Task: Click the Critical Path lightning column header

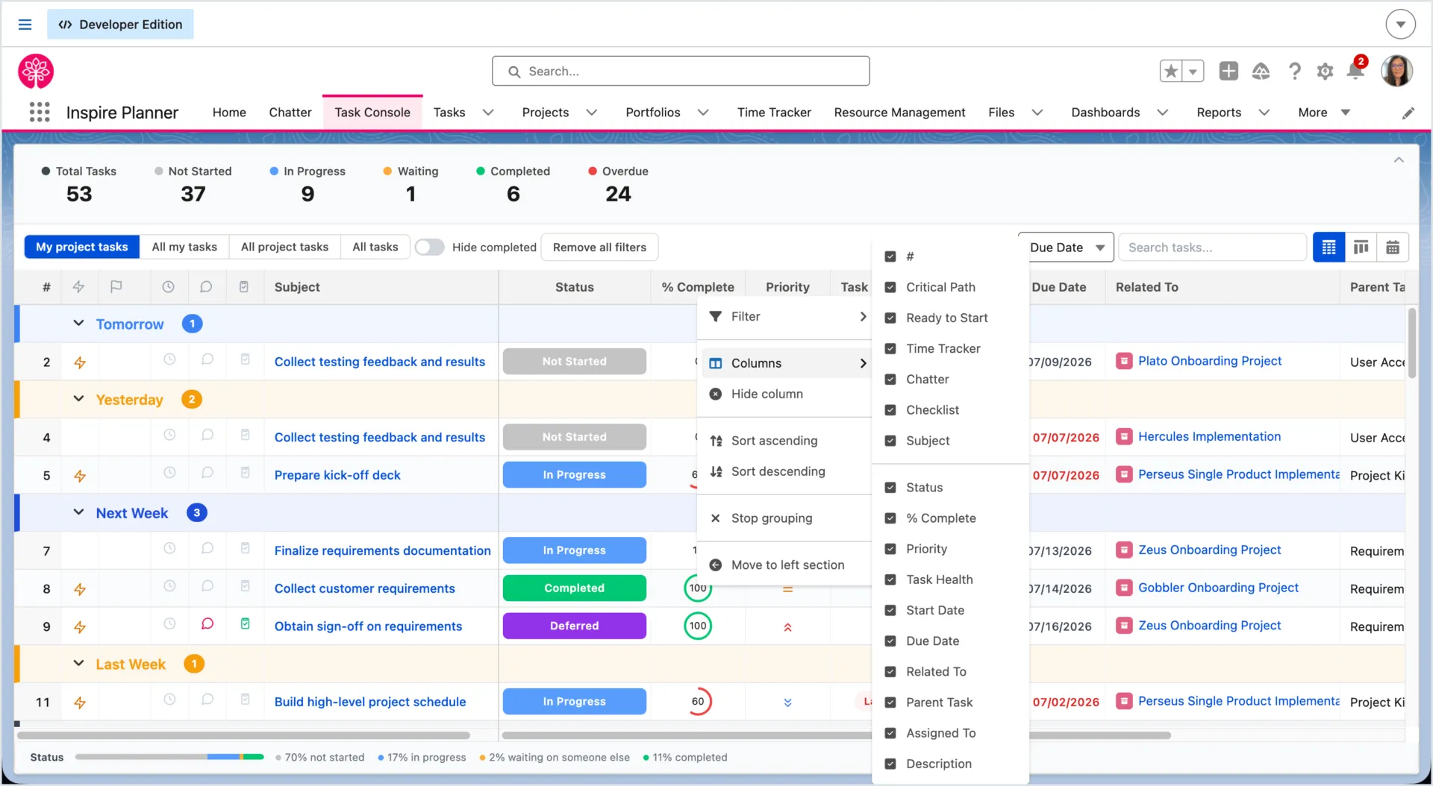Action: pyautogui.click(x=78, y=287)
